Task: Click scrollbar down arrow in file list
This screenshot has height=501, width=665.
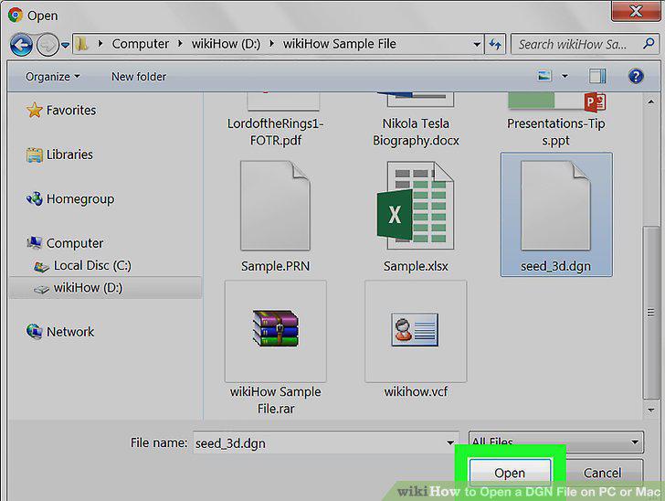Action: pyautogui.click(x=651, y=410)
